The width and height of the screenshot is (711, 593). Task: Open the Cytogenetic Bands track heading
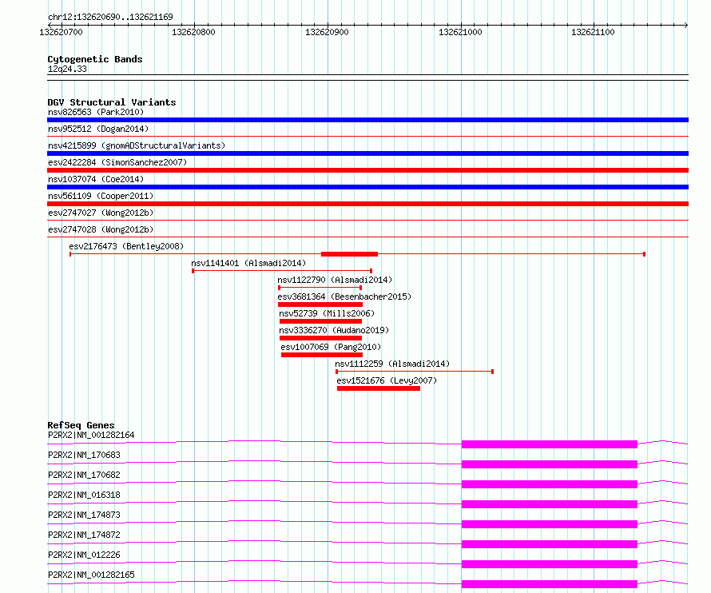point(95,59)
